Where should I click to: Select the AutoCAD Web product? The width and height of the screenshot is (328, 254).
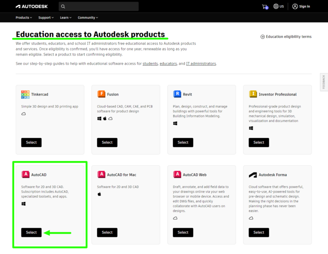pos(183,233)
